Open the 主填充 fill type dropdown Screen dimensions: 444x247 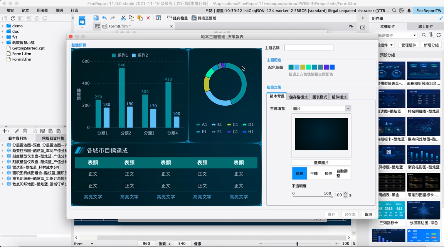pyautogui.click(x=348, y=108)
